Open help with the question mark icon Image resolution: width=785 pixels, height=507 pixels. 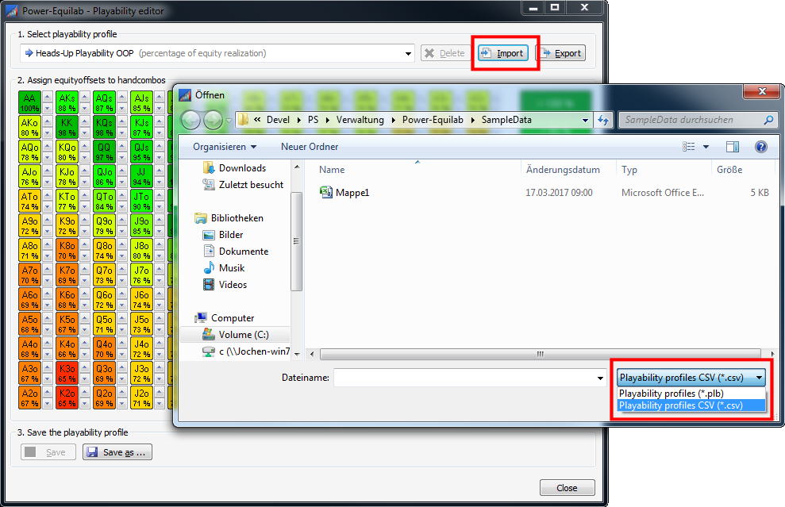click(x=761, y=147)
